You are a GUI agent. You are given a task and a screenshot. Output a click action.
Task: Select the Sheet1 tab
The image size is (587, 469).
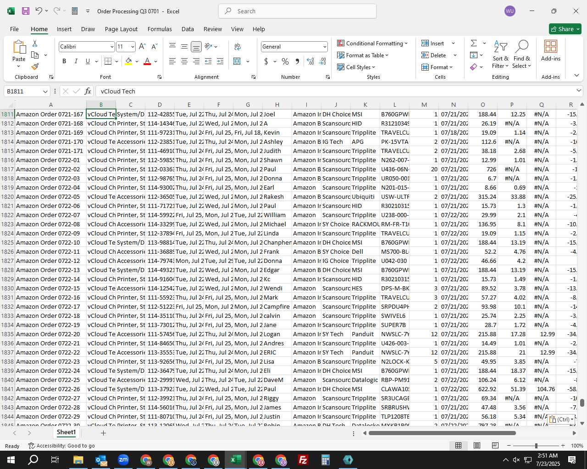click(66, 432)
